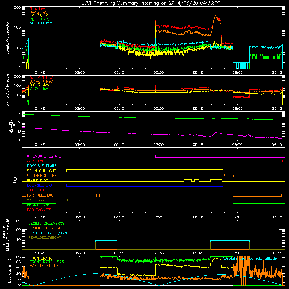Click the BAD_PACKETS flag label
Screen dimensions: 289x289
39,210
